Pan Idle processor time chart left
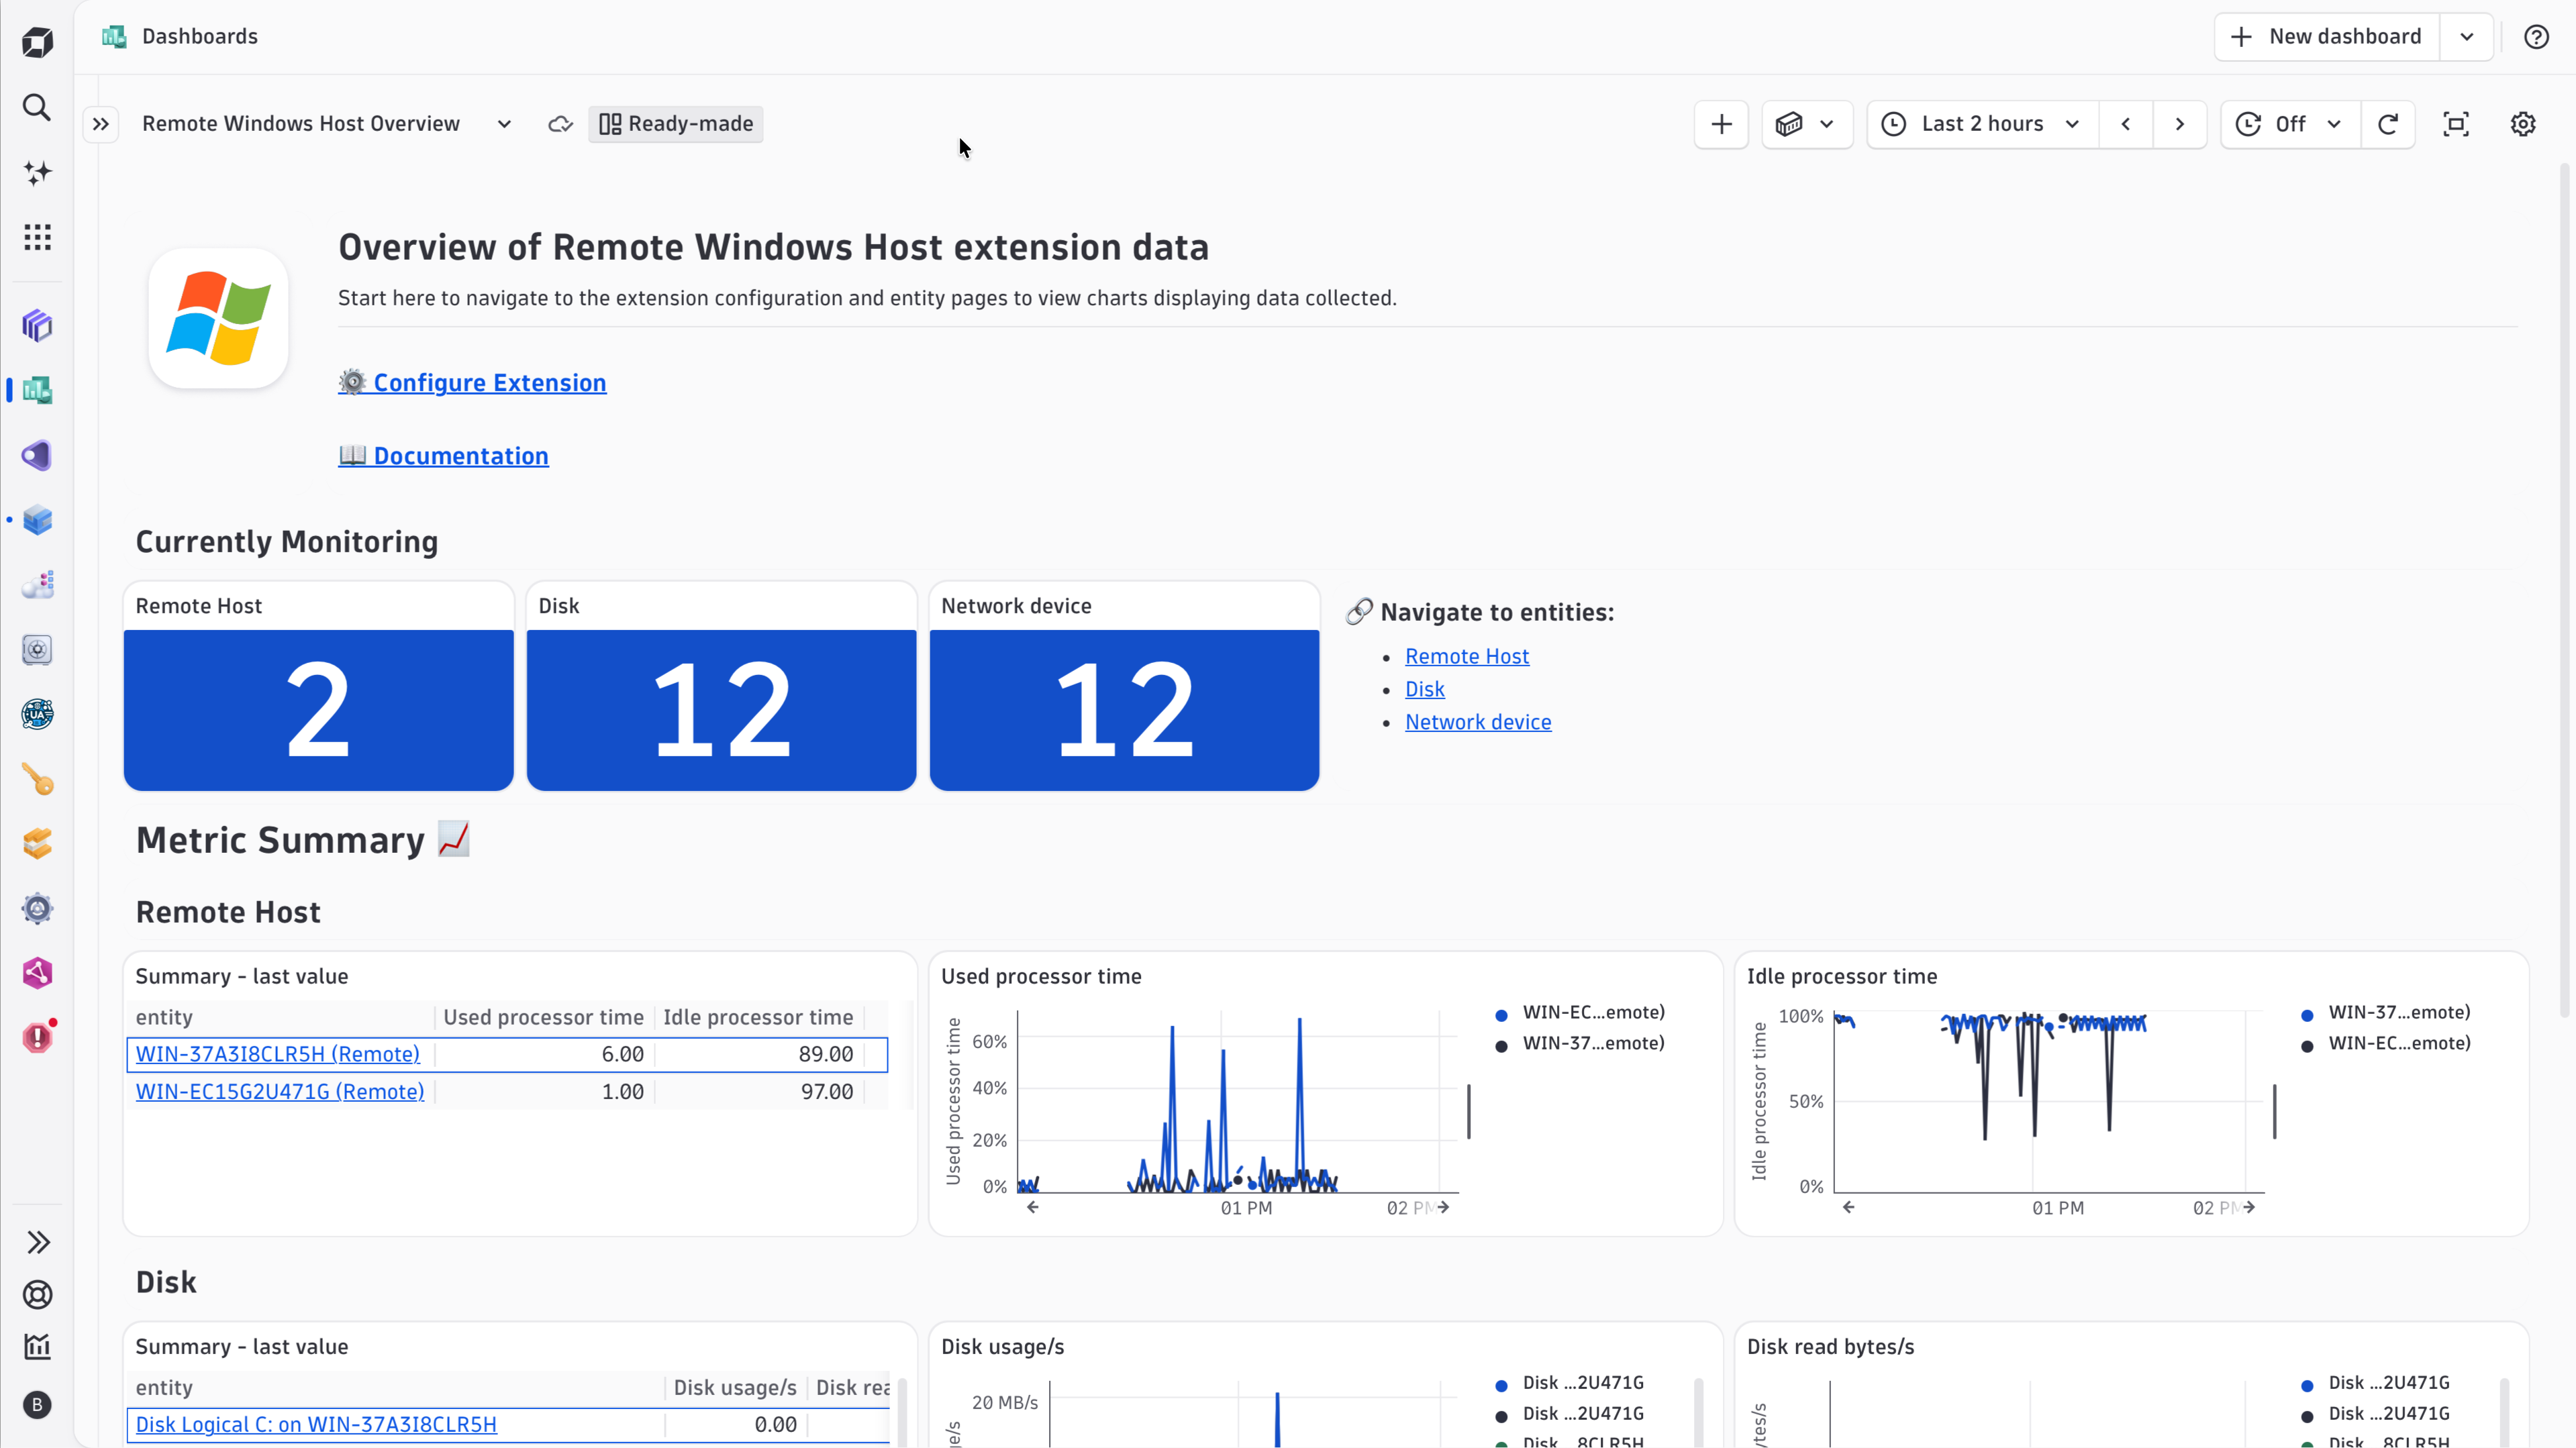The height and width of the screenshot is (1448, 2576). [x=1849, y=1208]
